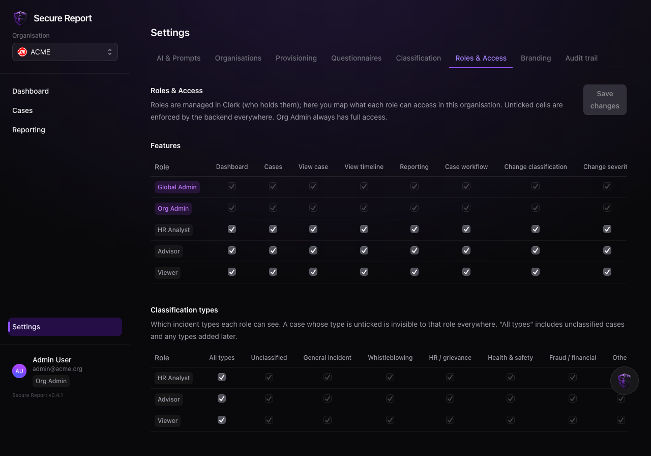Click the admin@acme.org email text
Screen dimensions: 651x456
(x=57, y=369)
